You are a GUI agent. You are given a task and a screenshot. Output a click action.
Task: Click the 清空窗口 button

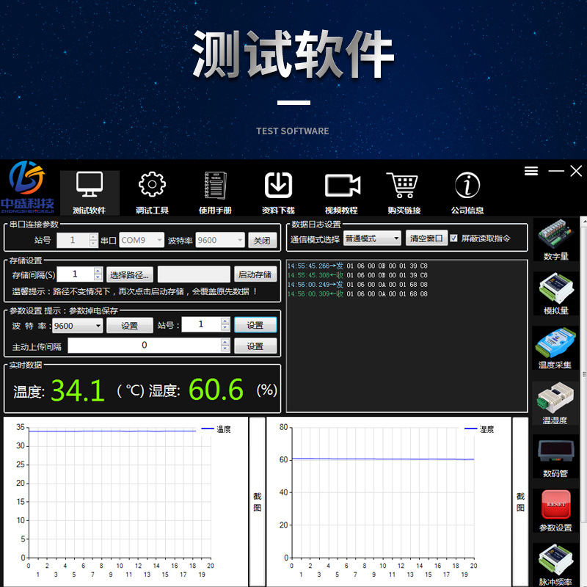coord(426,238)
